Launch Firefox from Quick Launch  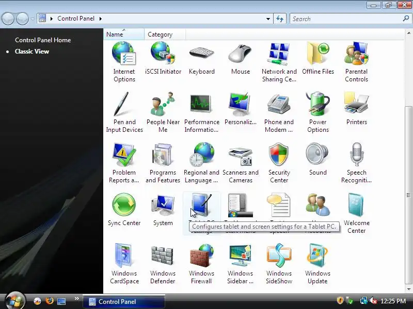[49, 301]
